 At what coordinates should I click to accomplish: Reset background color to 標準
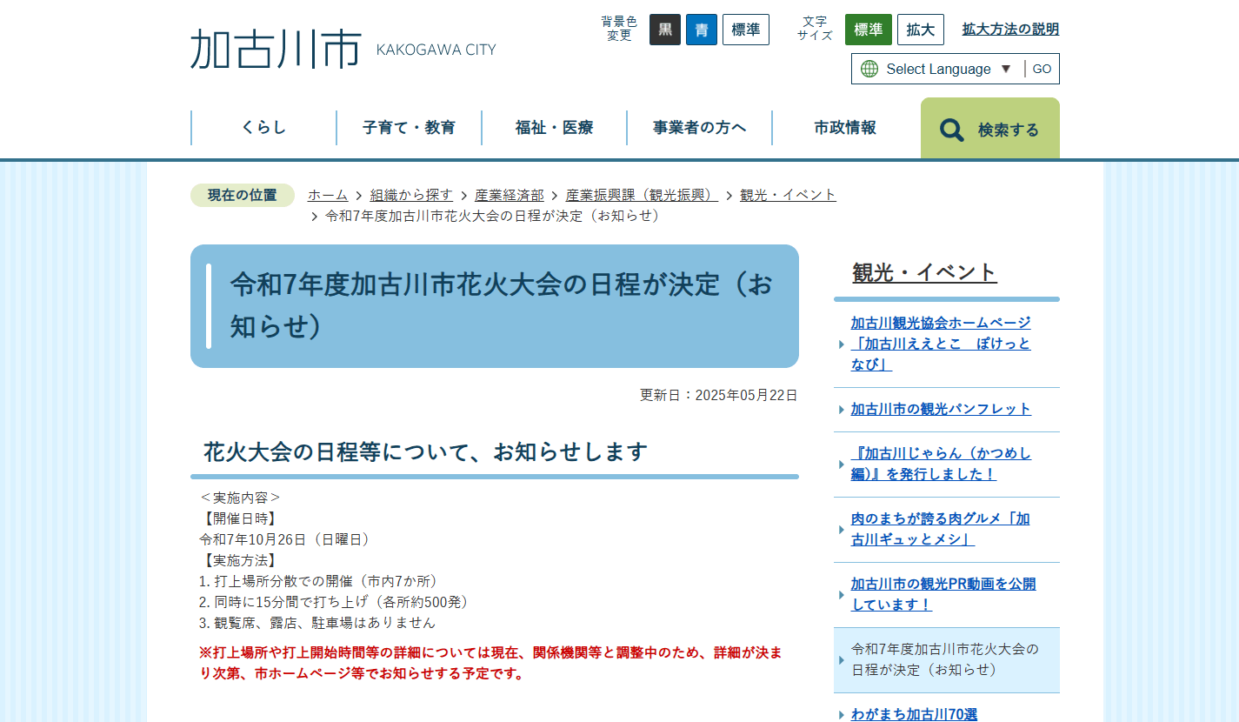[746, 30]
